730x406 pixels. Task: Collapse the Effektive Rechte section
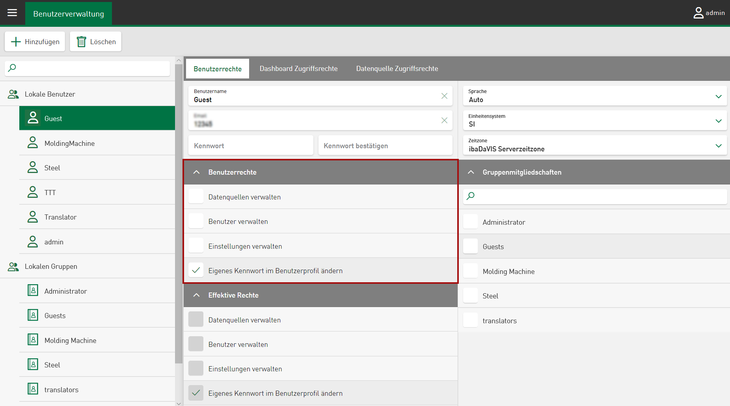pyautogui.click(x=196, y=295)
